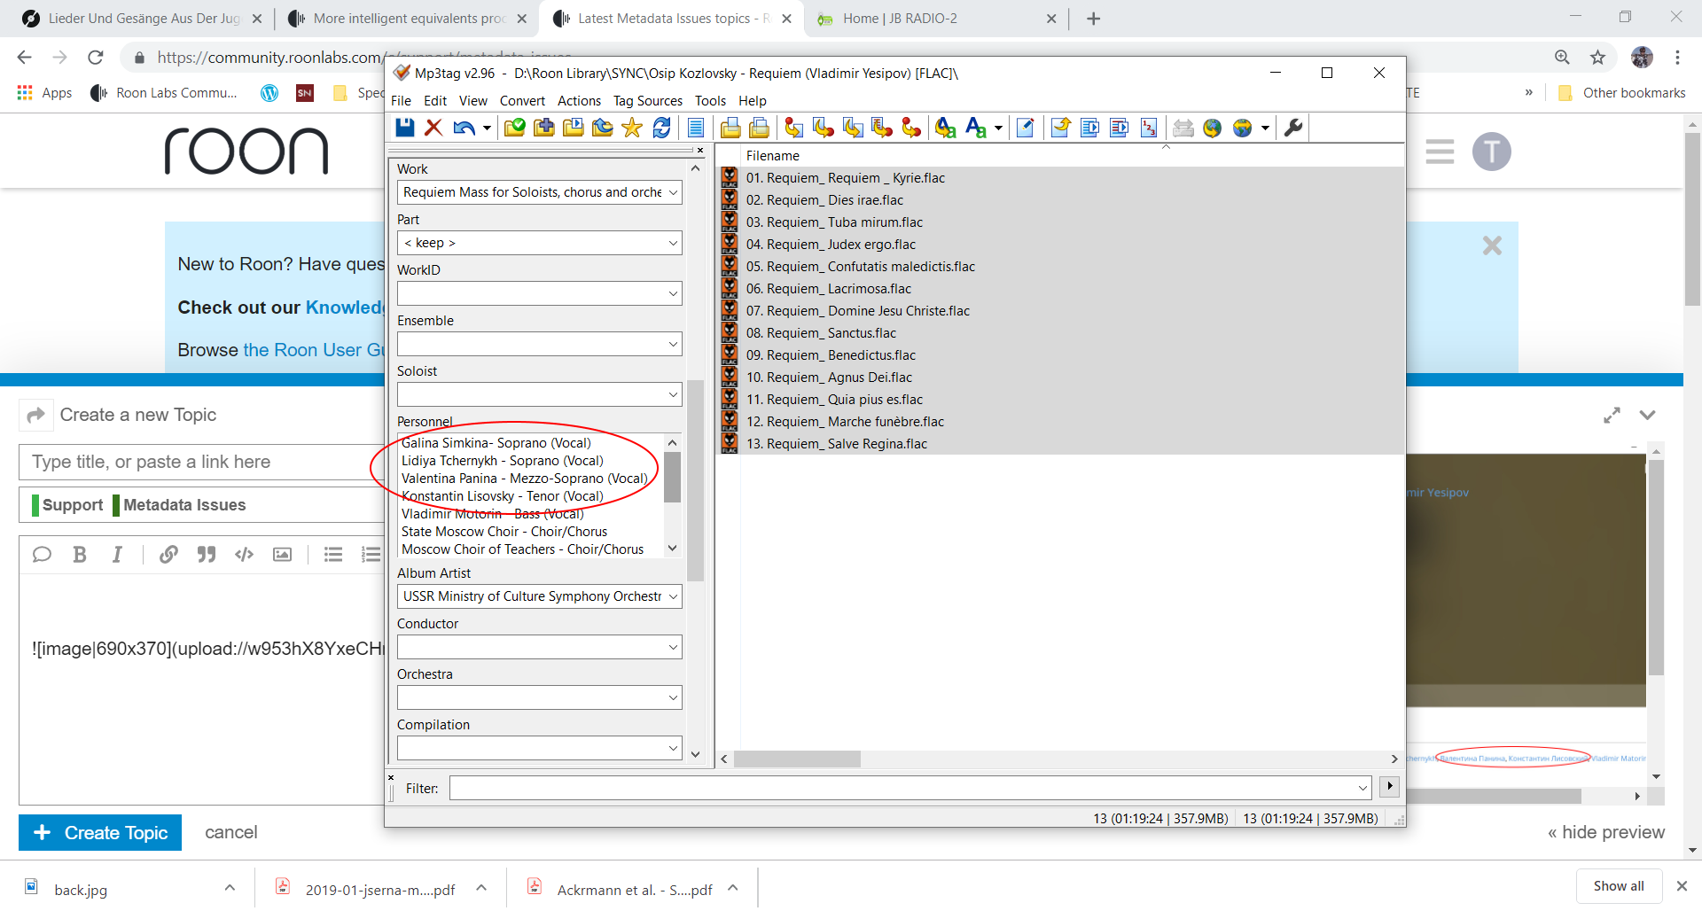Open Mp3tag Tools menu

[x=710, y=100]
